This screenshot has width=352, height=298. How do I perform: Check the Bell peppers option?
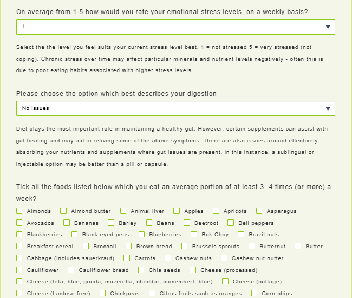231,223
